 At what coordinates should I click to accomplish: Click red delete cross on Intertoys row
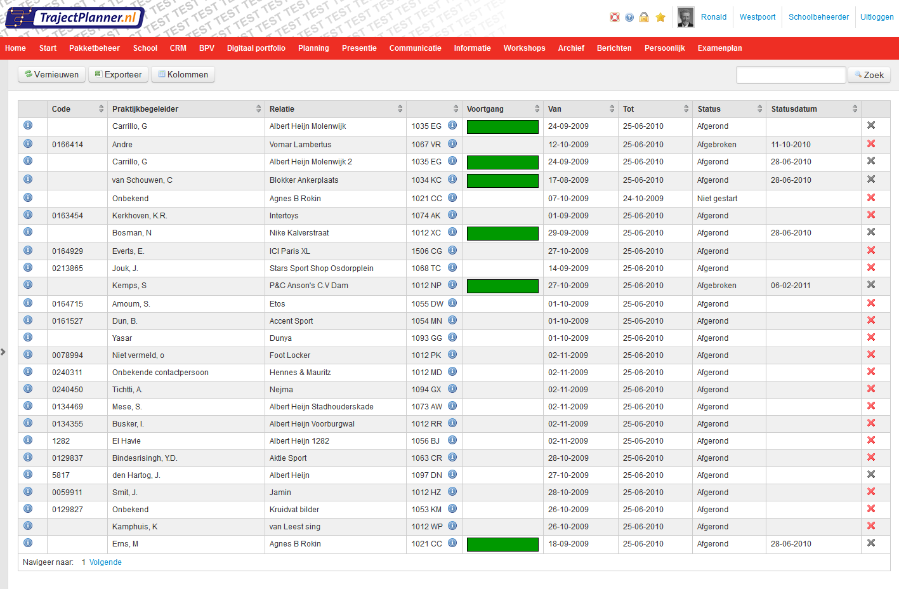click(x=871, y=215)
